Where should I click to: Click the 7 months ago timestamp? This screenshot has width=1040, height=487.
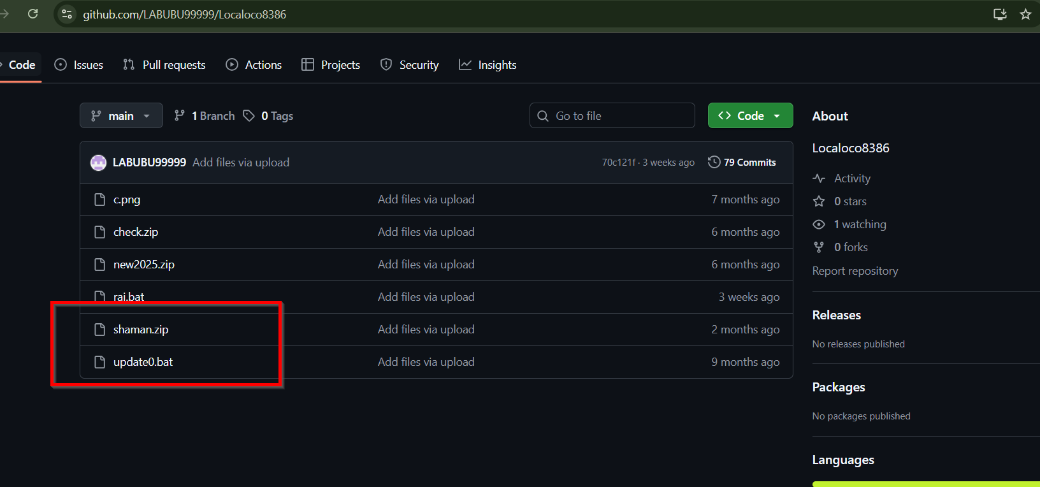point(746,200)
